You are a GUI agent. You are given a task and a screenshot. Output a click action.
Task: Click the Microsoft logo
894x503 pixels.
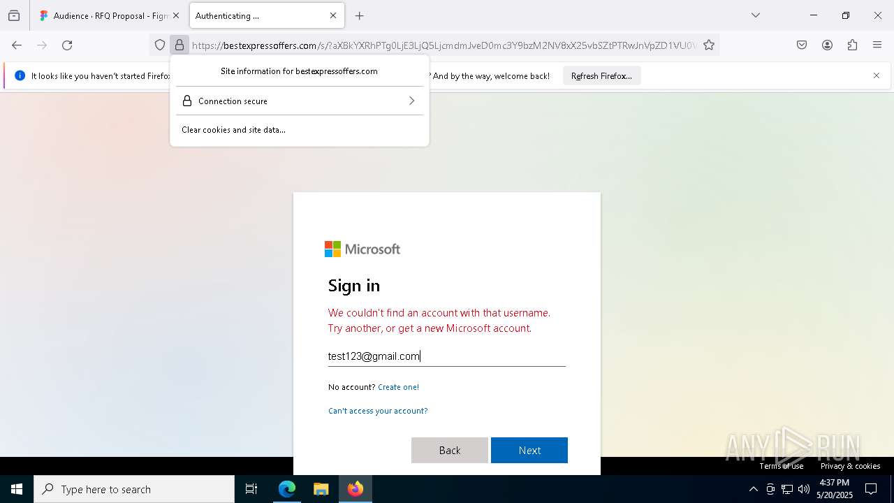[x=362, y=249]
